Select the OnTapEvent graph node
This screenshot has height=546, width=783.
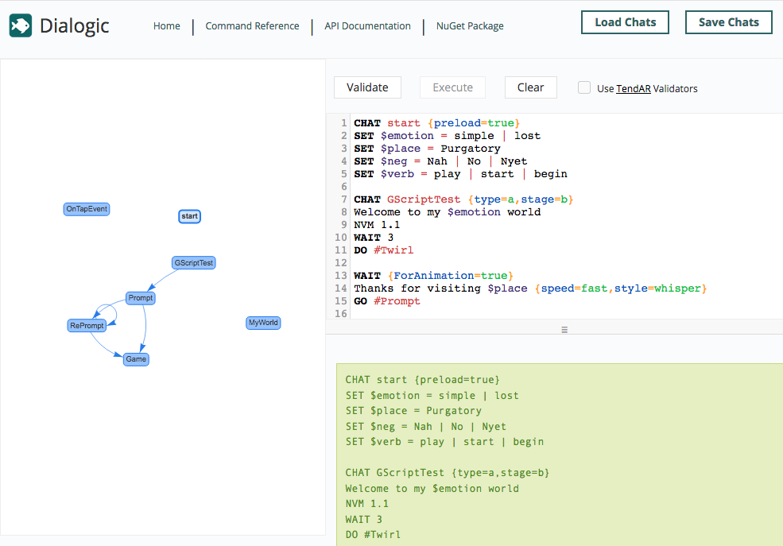point(87,209)
